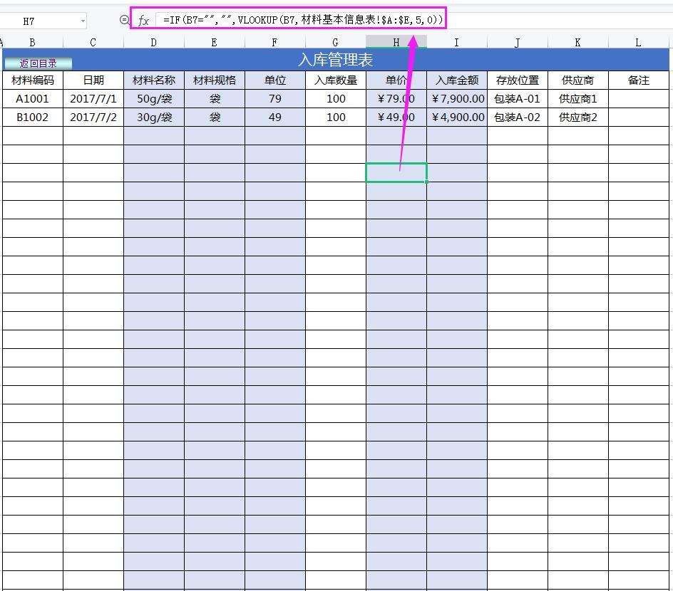
Task: Select column L header
Action: tap(638, 43)
